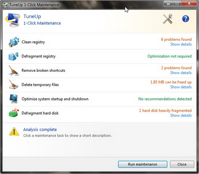Show details for Clean registry problems
Screen dimensions: 199x174
tap(181, 44)
